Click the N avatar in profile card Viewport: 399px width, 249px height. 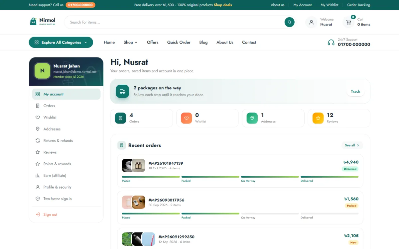tap(42, 71)
